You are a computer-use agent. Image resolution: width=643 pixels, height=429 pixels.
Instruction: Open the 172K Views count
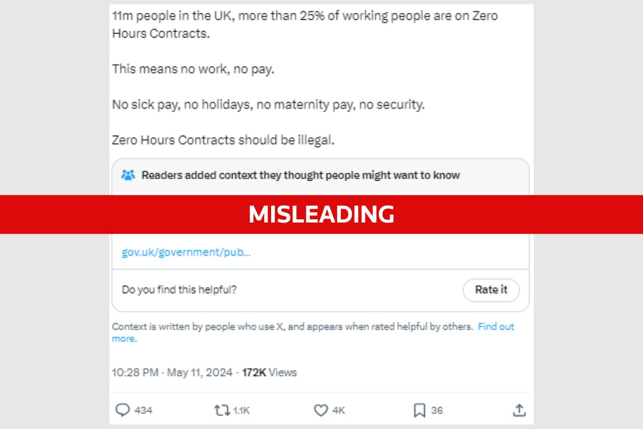(269, 372)
